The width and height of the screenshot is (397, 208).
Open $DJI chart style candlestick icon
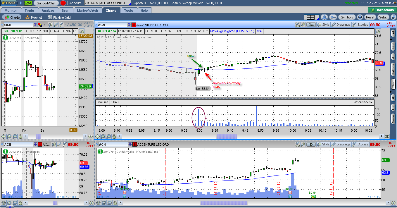pos(51,25)
